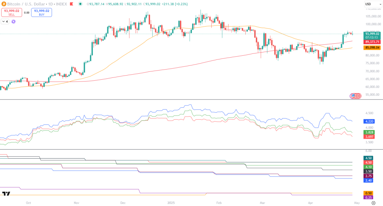Click the high value H95,608.92

(x=114, y=4)
